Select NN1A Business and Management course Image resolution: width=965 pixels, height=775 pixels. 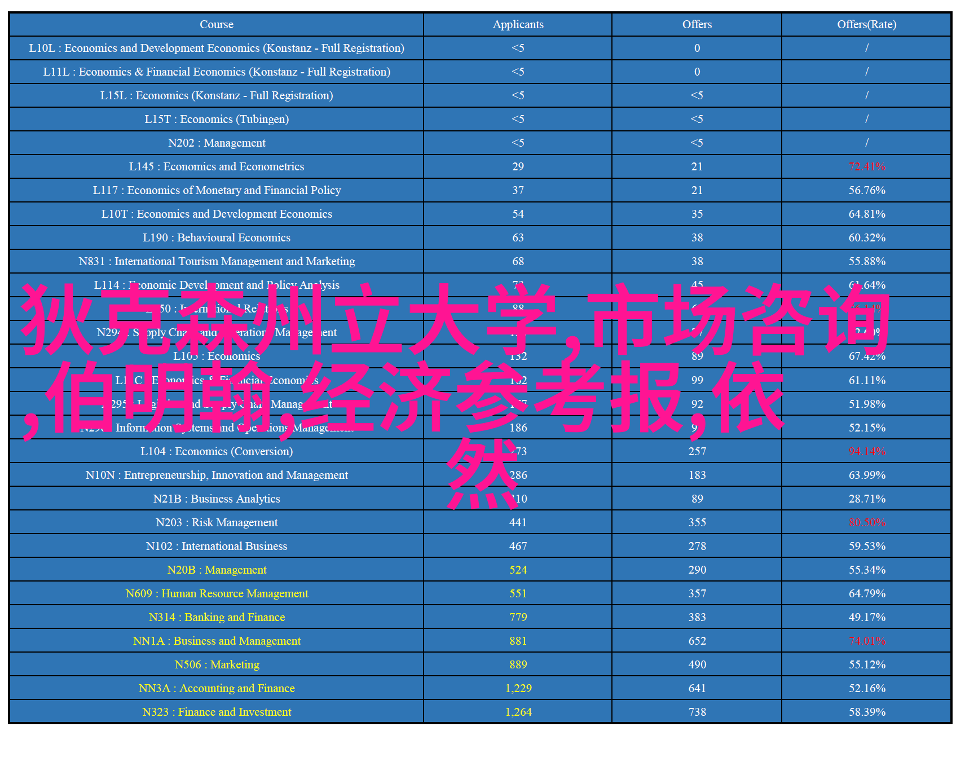217,641
